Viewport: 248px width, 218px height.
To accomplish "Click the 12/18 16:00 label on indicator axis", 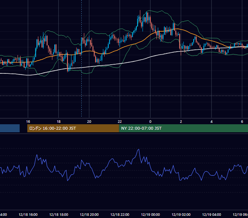I will [28, 214].
